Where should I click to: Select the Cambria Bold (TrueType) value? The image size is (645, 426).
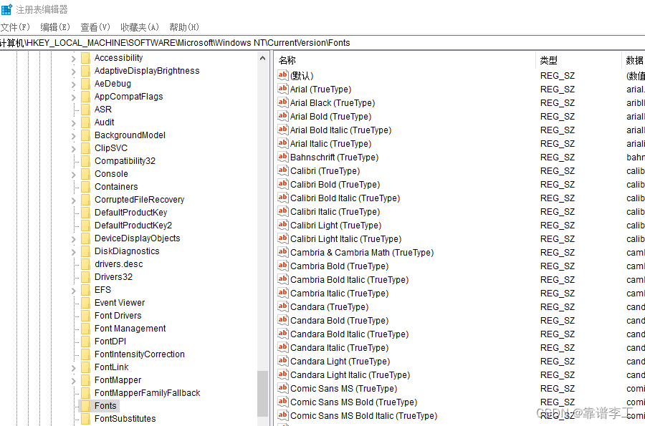(340, 266)
